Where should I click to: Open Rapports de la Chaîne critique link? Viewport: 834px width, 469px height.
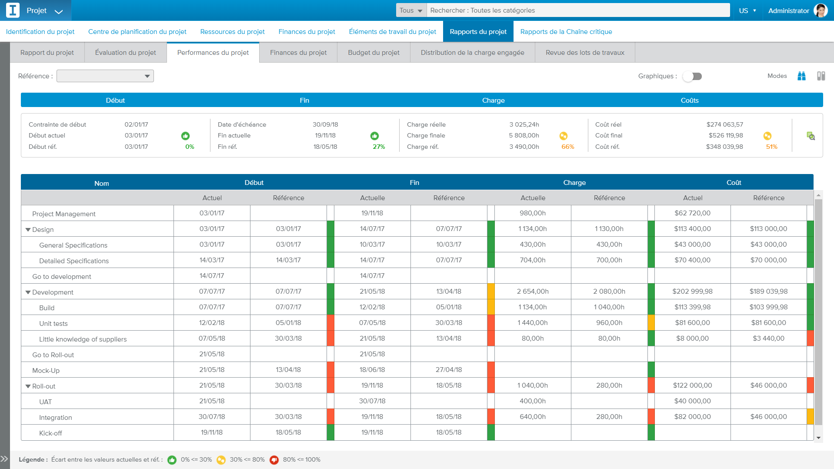(566, 32)
